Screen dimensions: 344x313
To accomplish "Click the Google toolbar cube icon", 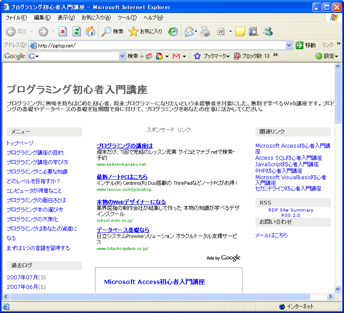I will point(159,56).
